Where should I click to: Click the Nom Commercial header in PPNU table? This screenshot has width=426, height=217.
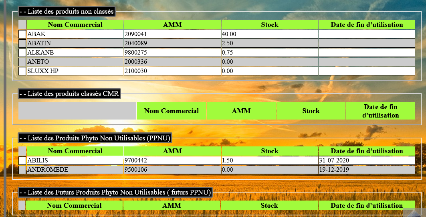click(x=75, y=151)
